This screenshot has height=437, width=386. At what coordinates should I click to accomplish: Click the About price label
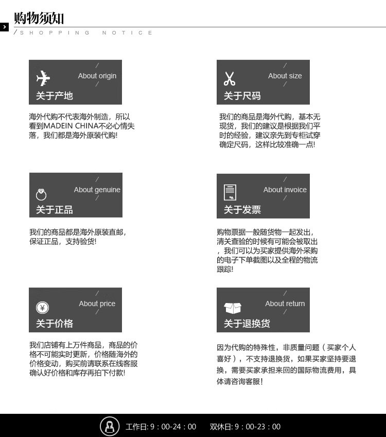tap(97, 304)
